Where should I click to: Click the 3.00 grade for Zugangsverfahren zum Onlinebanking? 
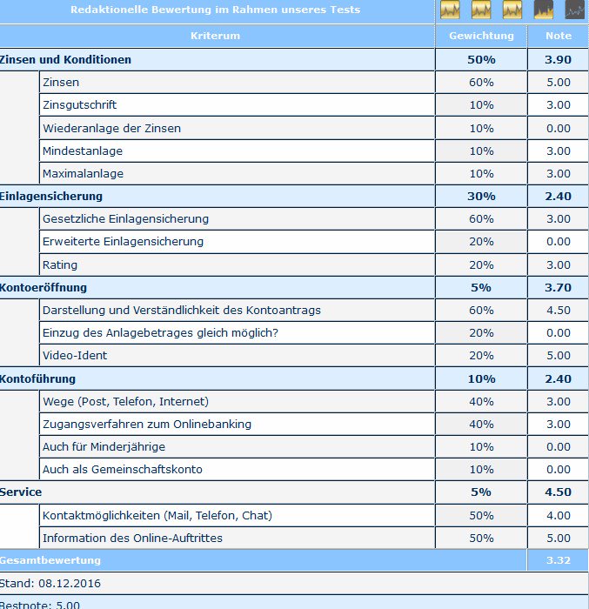(559, 425)
